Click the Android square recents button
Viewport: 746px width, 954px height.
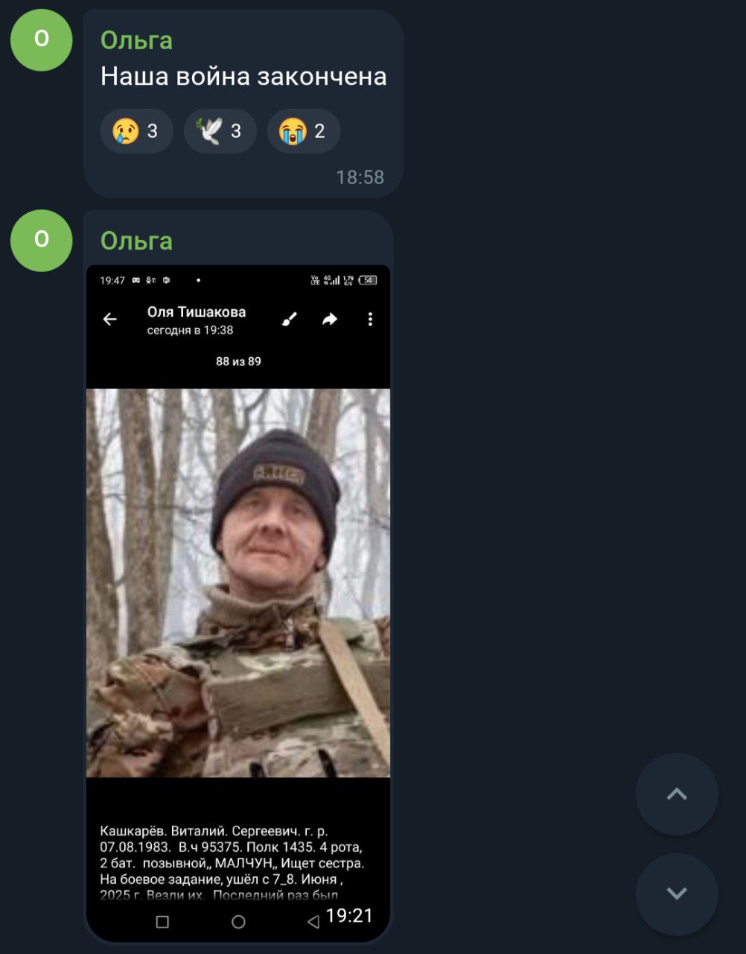pos(162,922)
